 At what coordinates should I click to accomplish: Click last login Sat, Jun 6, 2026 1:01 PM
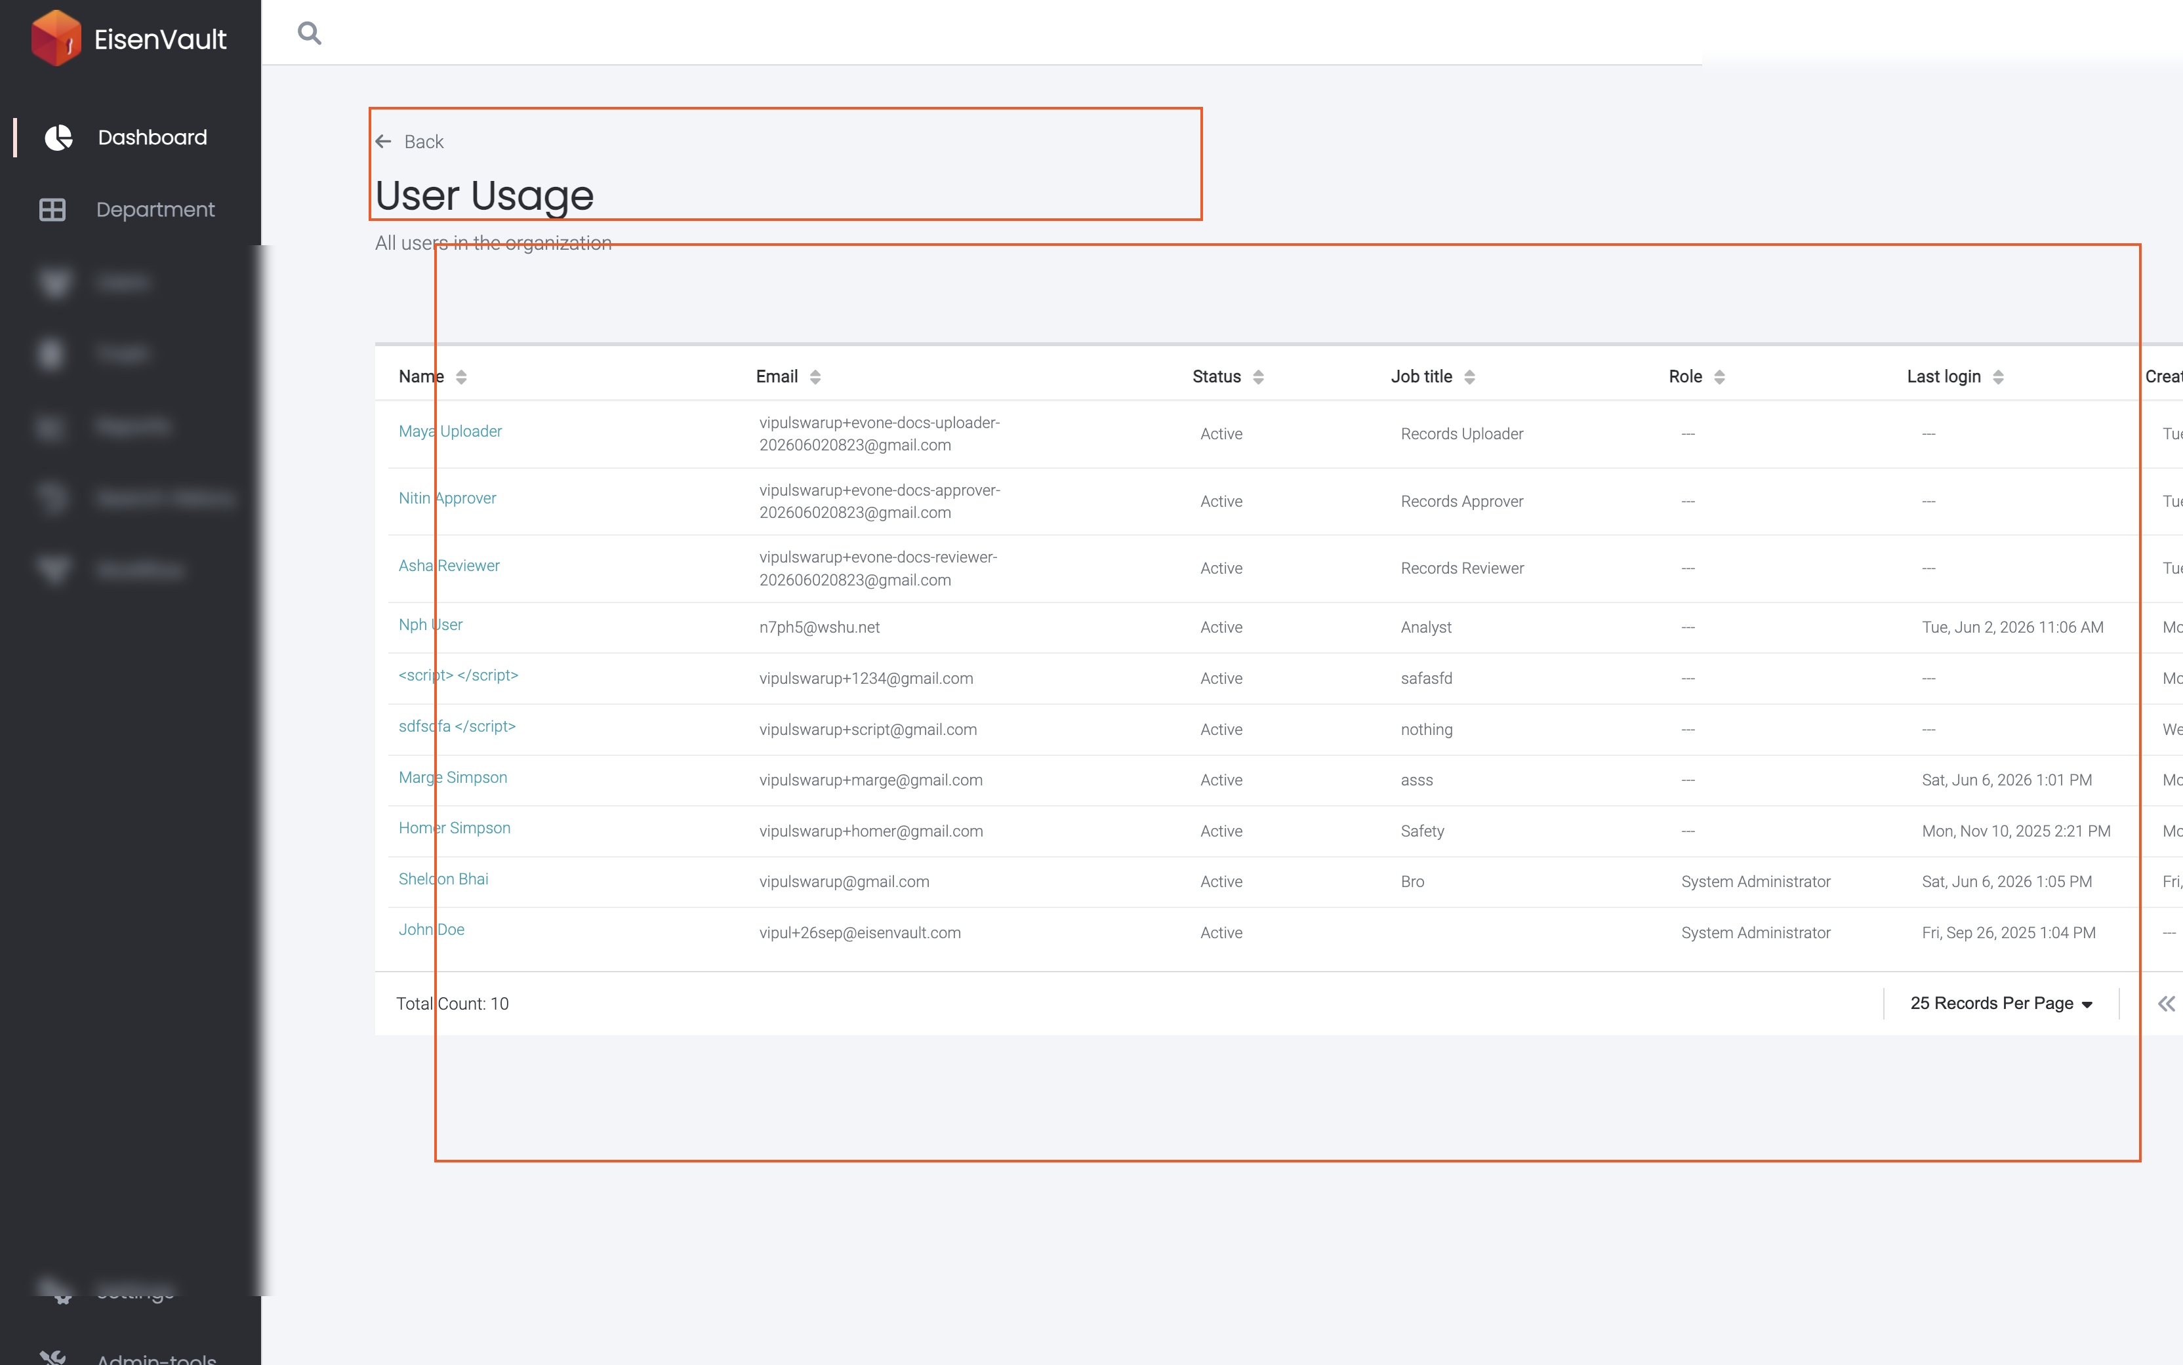click(x=2007, y=780)
